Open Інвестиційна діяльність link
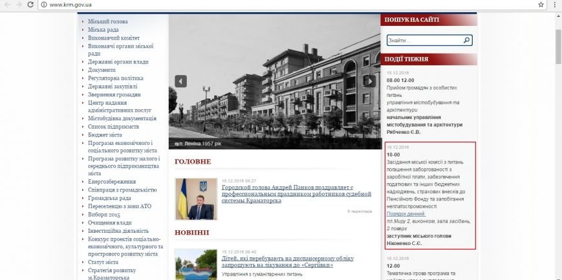The height and width of the screenshot is (280, 562). (118, 231)
